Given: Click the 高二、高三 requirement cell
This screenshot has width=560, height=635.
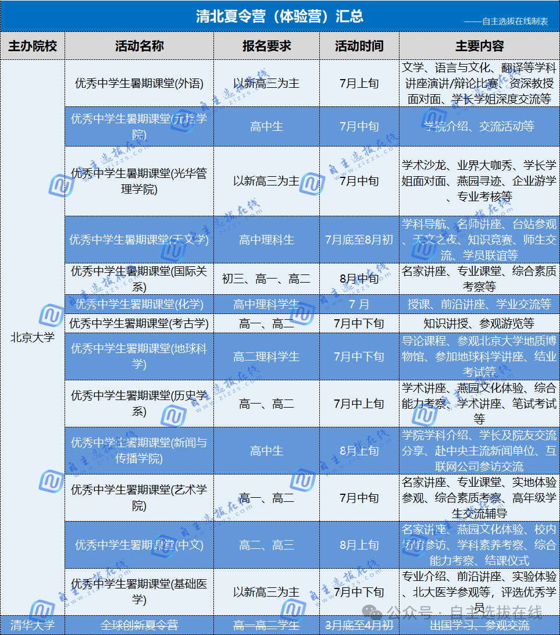Looking at the screenshot, I should point(266,545).
